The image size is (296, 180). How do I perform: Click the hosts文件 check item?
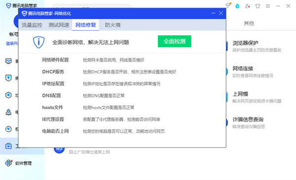click(52, 108)
